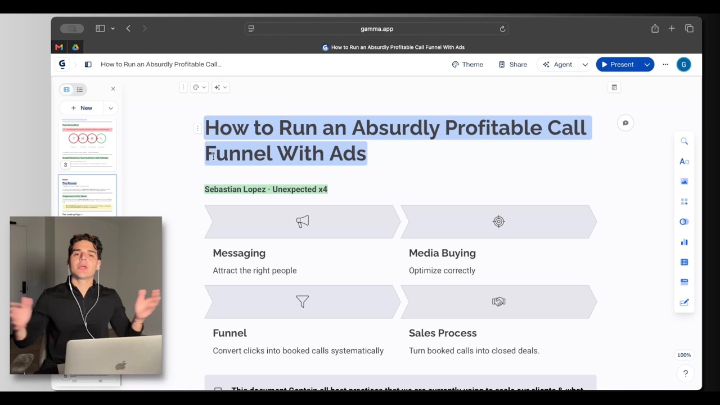Click the author line 'Sebastian Lopez · Unexpected x4'

click(x=265, y=190)
